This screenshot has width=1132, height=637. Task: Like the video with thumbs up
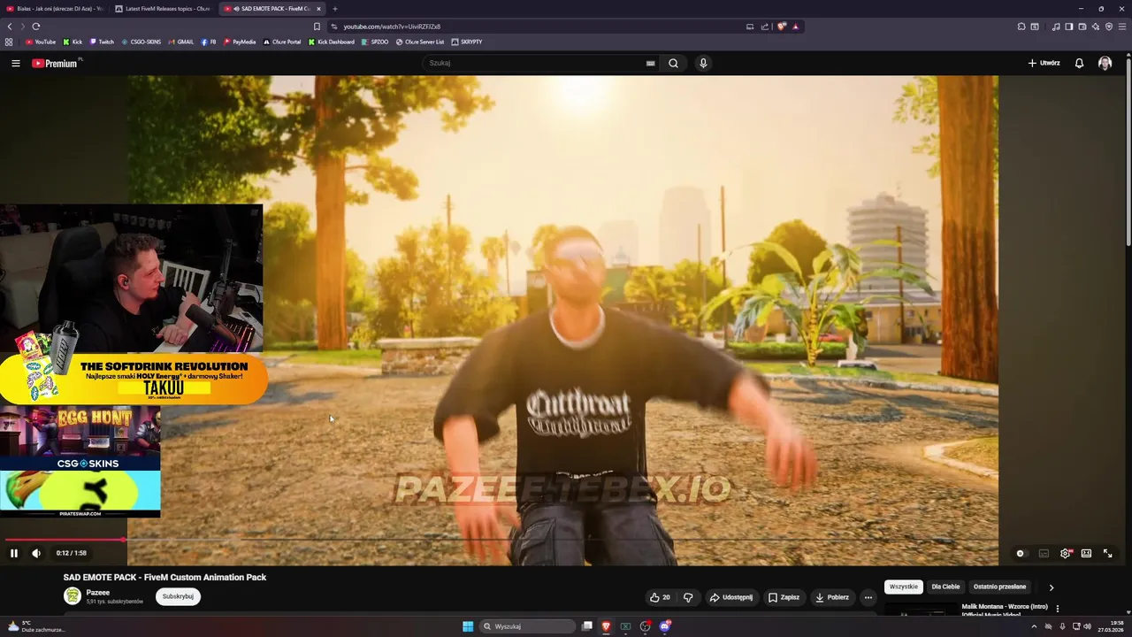pyautogui.click(x=660, y=597)
